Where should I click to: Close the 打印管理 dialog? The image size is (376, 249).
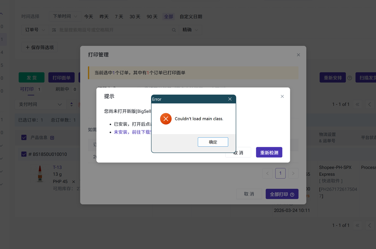[x=298, y=55]
